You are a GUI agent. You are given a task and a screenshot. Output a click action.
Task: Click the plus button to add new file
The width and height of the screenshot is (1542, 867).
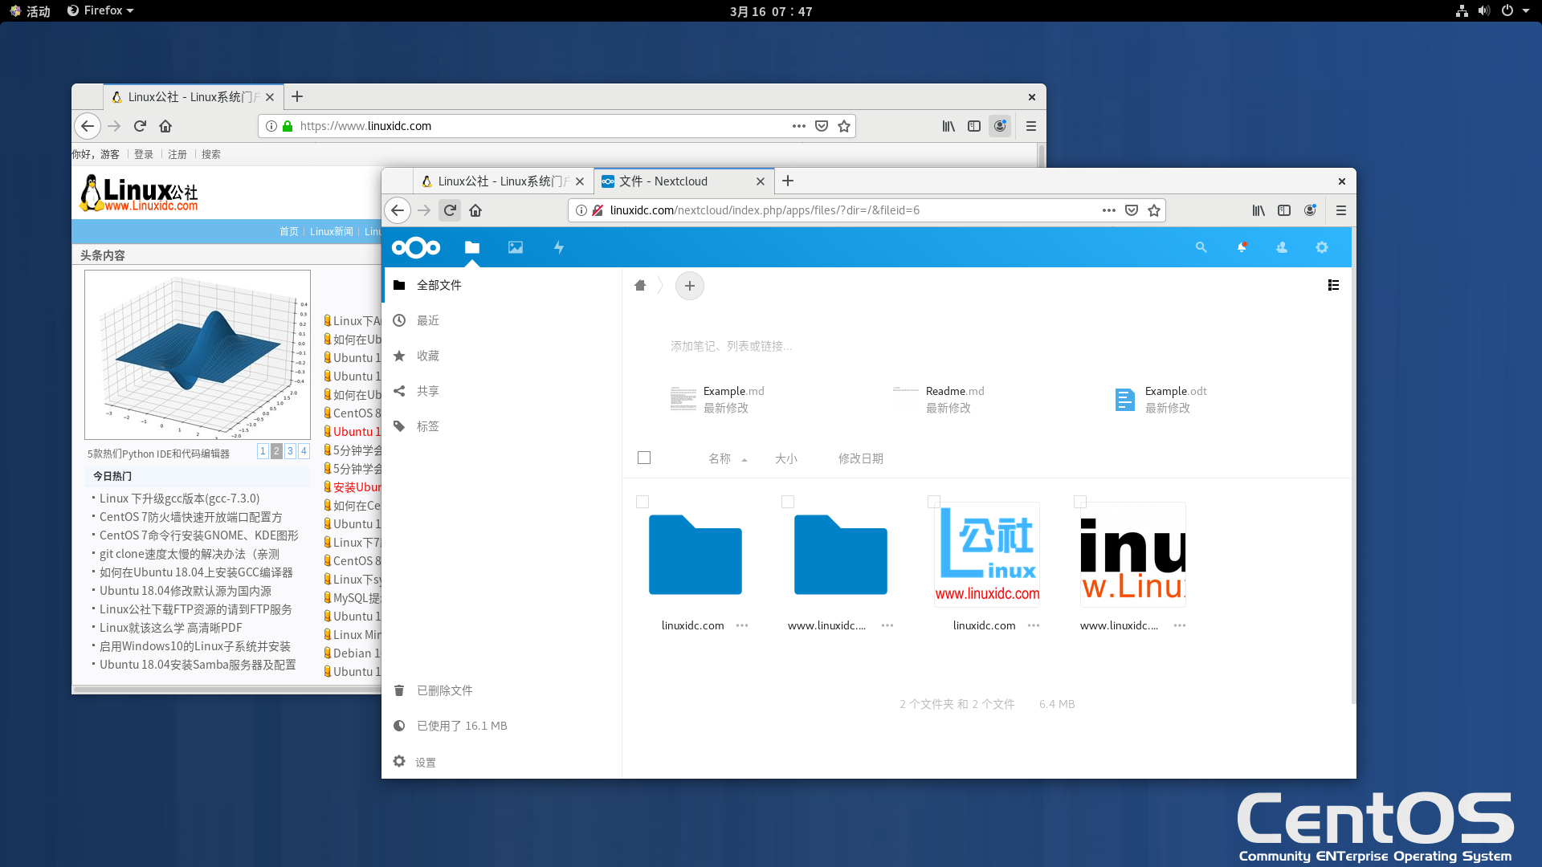click(689, 285)
